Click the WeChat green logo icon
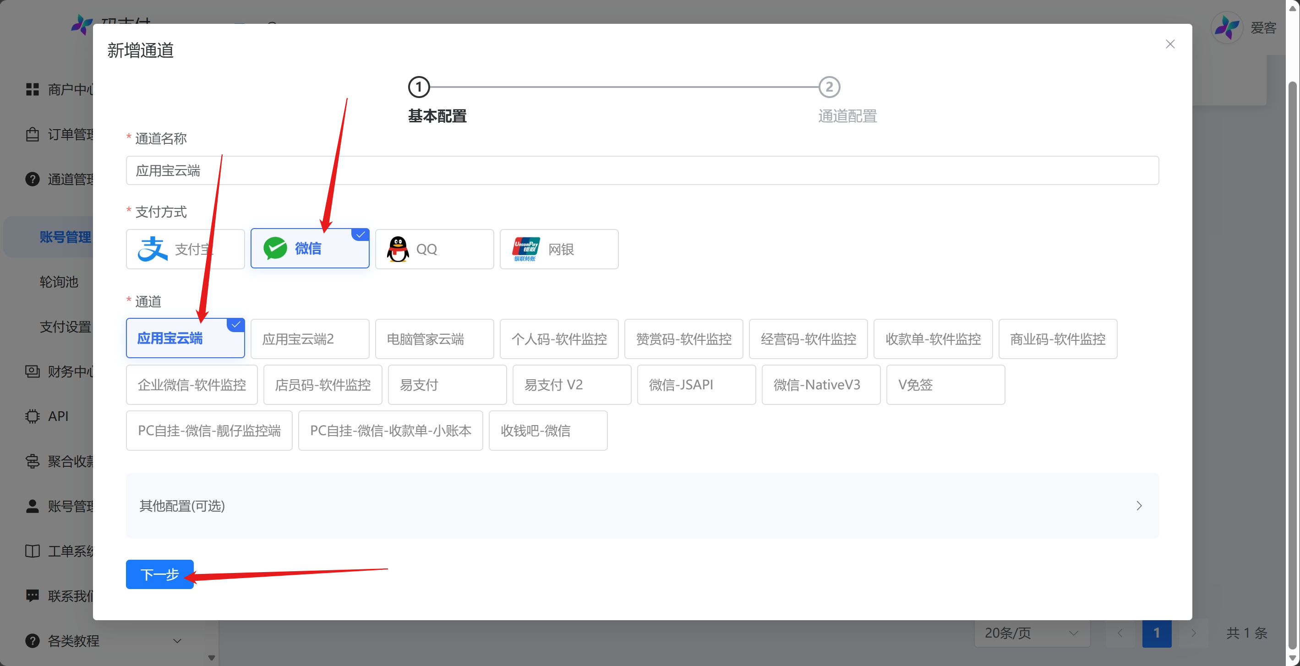Image resolution: width=1300 pixels, height=666 pixels. click(275, 248)
